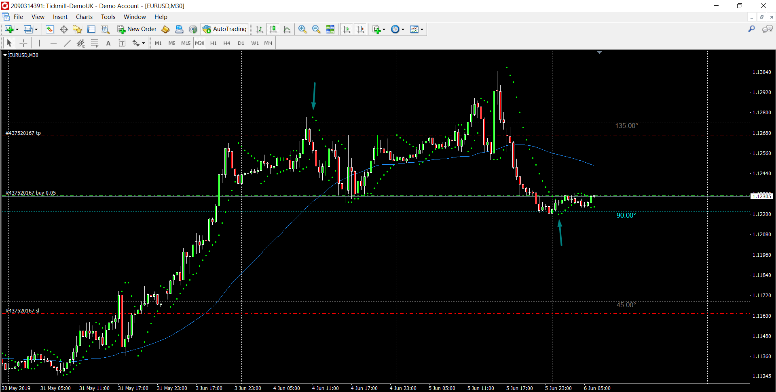This screenshot has height=392, width=776.
Task: Open the chat bubbles icon
Action: [x=767, y=29]
